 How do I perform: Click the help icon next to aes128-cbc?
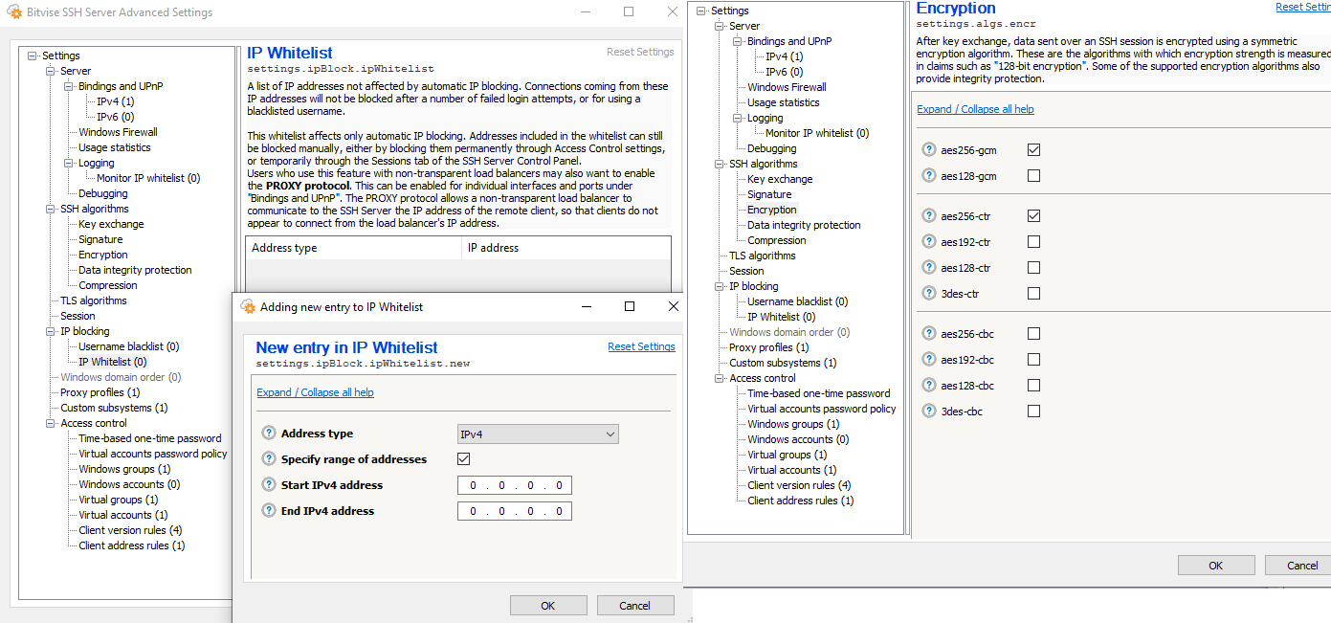[928, 386]
